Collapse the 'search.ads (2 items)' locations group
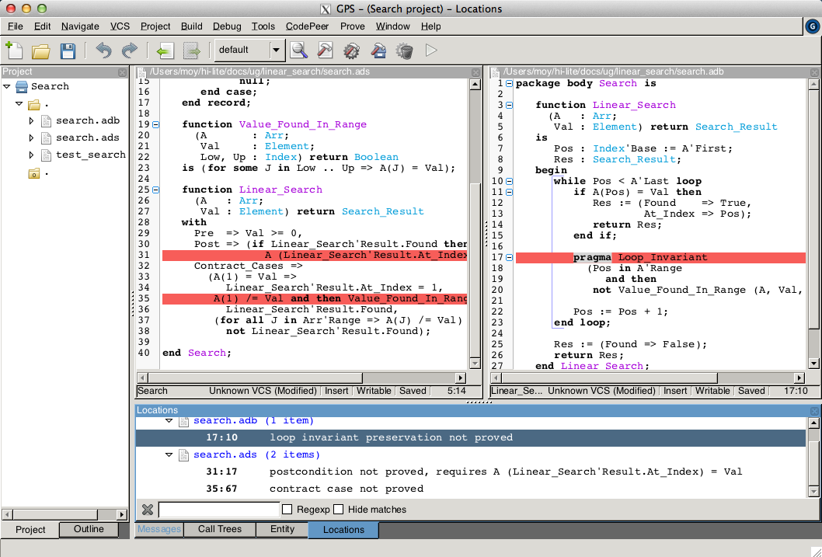Image resolution: width=822 pixels, height=557 pixels. pyautogui.click(x=169, y=454)
